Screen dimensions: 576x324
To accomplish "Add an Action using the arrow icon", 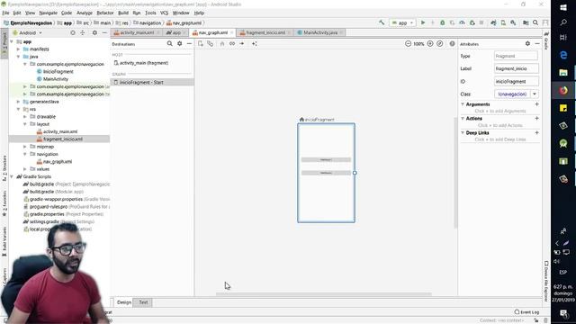I will pyautogui.click(x=242, y=44).
